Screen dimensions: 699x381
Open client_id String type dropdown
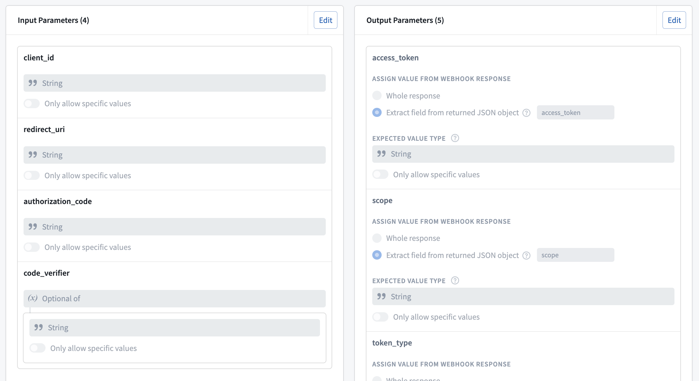click(x=175, y=83)
